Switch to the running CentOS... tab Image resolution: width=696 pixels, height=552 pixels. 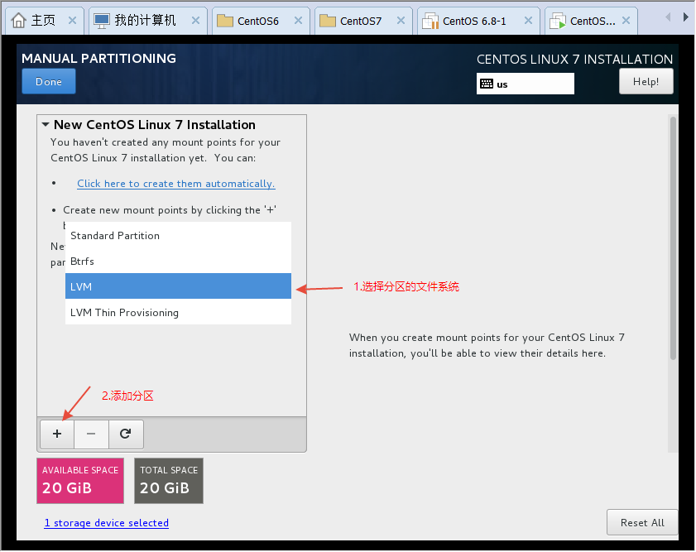(591, 21)
